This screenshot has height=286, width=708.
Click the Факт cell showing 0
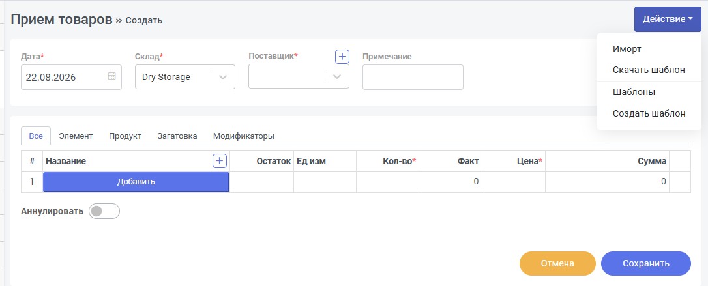pos(450,182)
